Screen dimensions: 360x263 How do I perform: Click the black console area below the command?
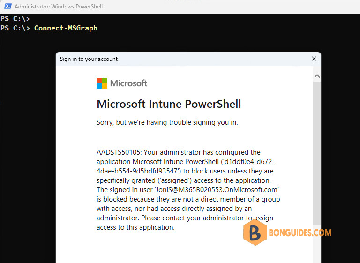tap(28, 138)
